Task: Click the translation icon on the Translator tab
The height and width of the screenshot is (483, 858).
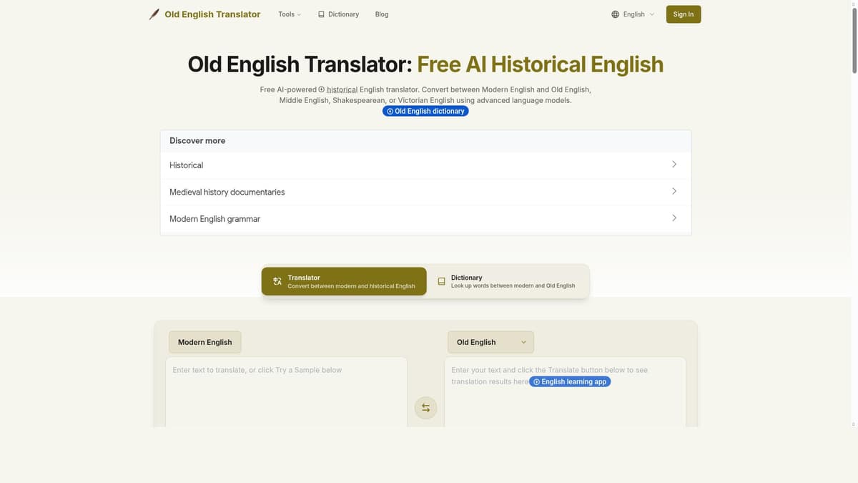Action: click(x=277, y=281)
